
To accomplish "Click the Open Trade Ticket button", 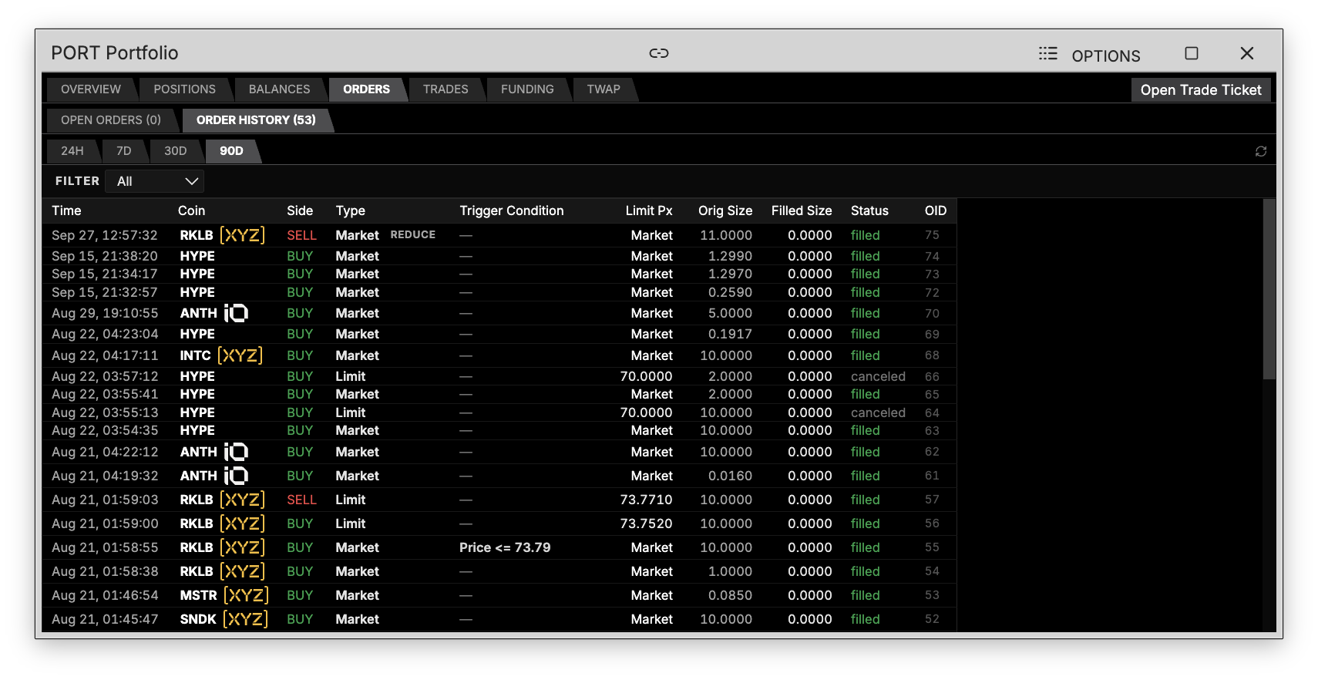I will (x=1201, y=90).
